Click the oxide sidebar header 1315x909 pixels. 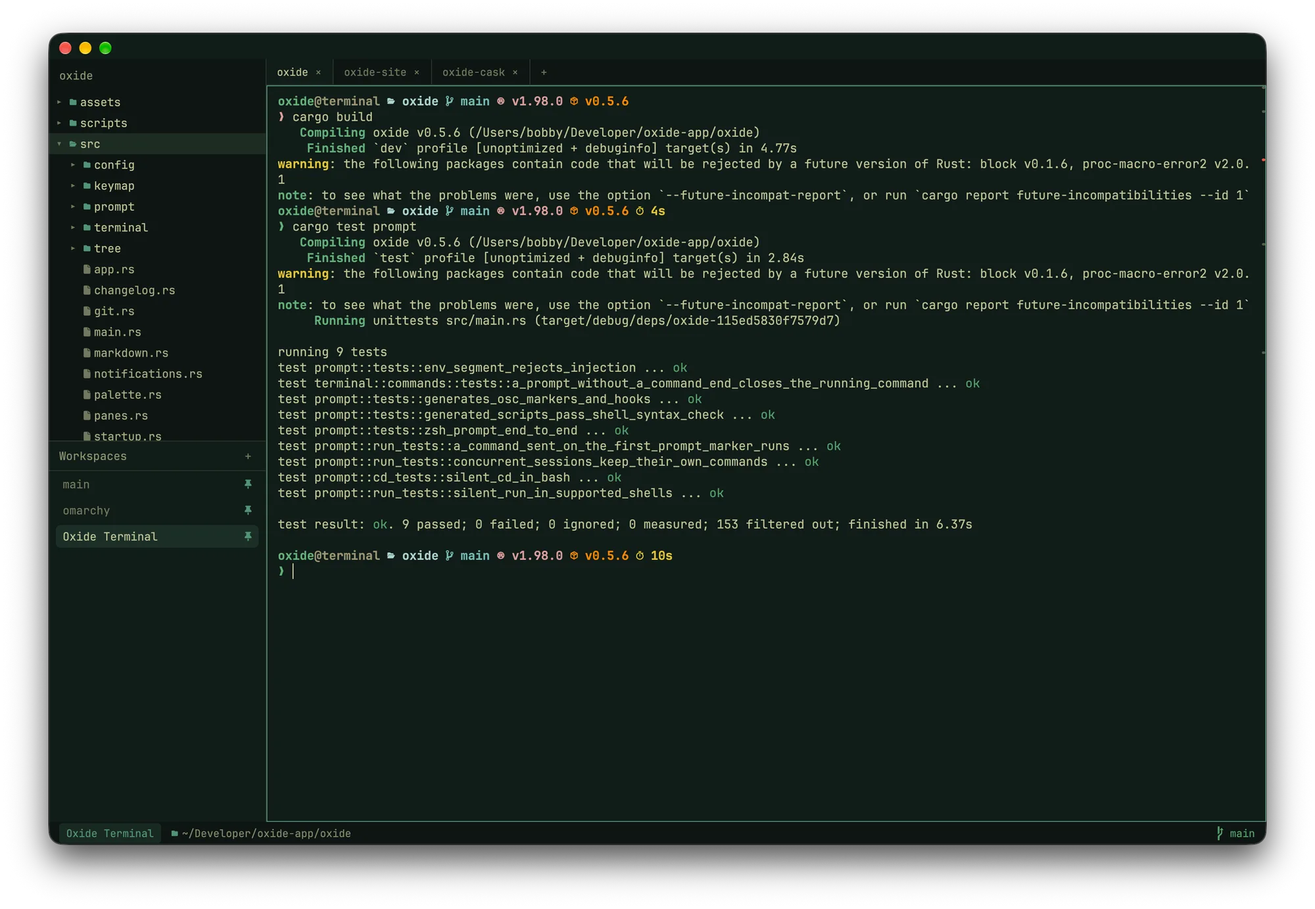pyautogui.click(x=76, y=76)
